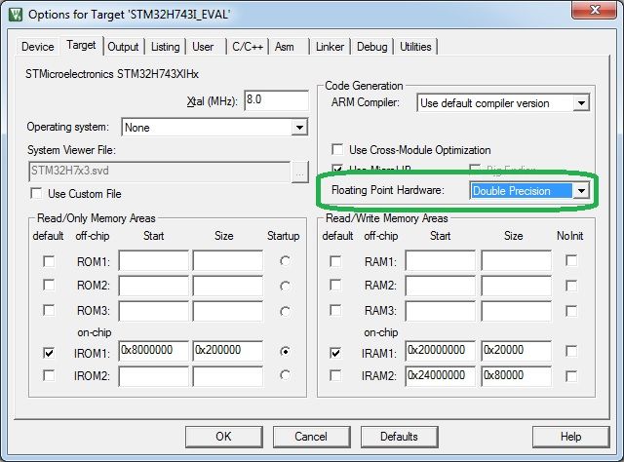Switch to the Device tab

38,47
